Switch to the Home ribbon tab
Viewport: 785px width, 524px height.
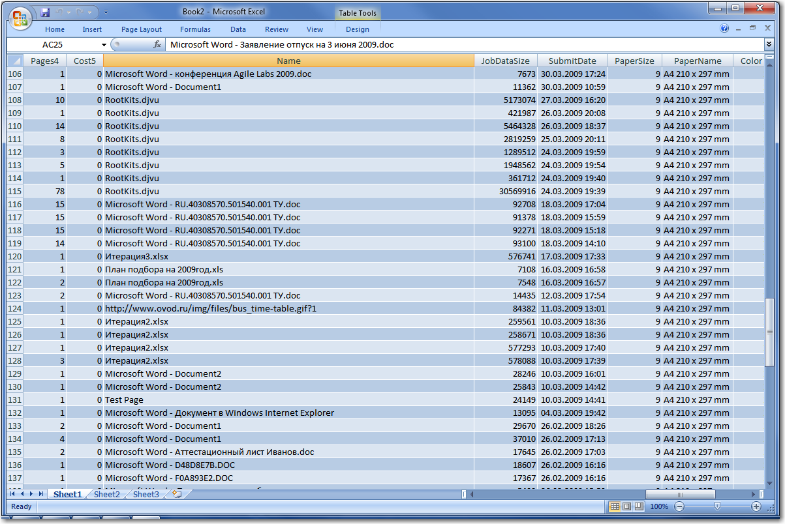point(55,29)
